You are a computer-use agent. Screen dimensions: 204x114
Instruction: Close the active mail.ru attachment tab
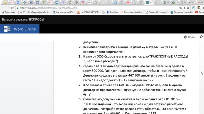pyautogui.click(x=151, y=3)
